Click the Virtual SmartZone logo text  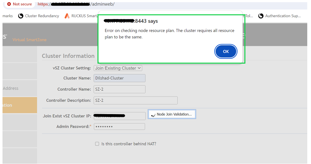(x=29, y=40)
